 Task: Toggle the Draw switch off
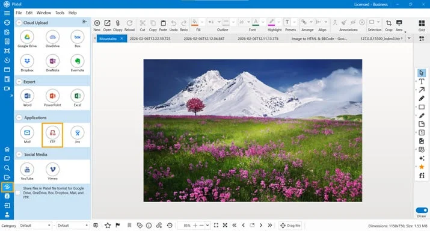[x=422, y=210]
